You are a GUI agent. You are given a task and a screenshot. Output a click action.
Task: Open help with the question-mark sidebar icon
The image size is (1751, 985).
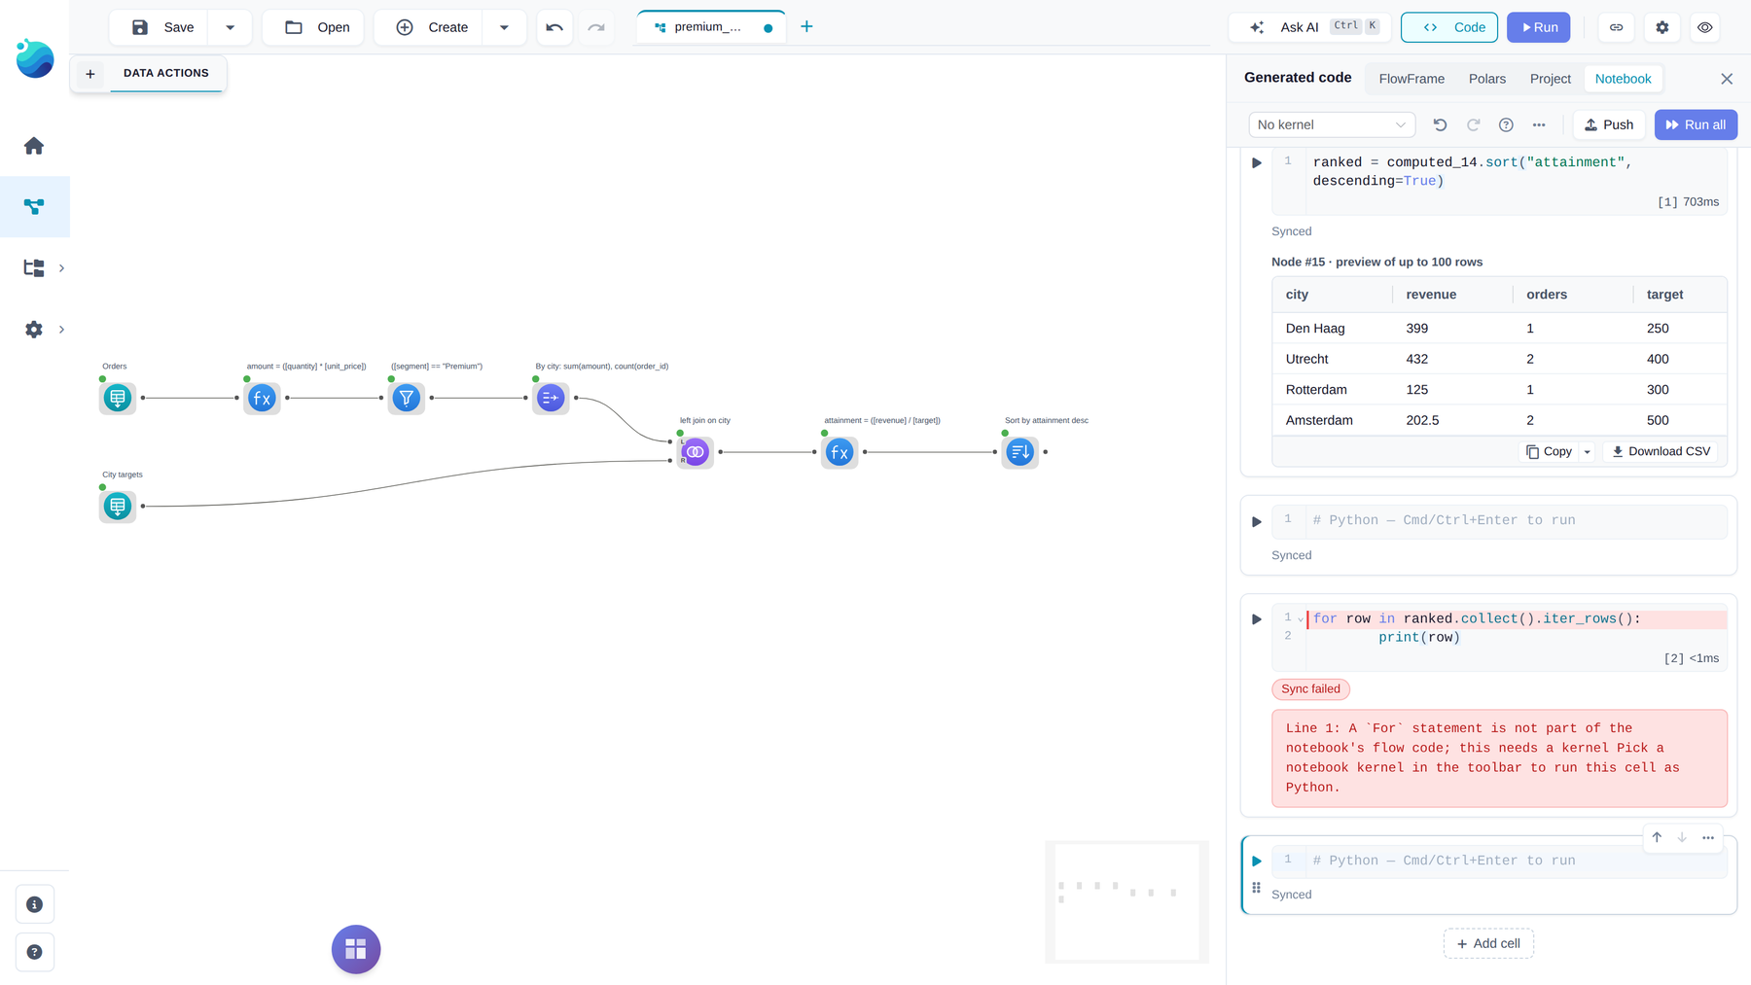pyautogui.click(x=35, y=952)
